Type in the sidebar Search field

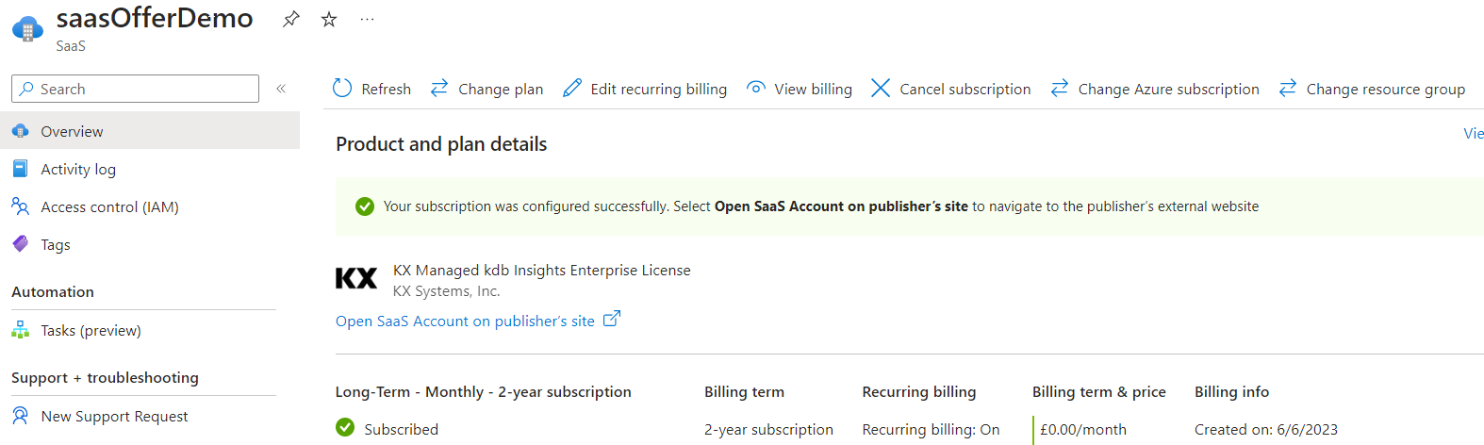click(x=141, y=89)
